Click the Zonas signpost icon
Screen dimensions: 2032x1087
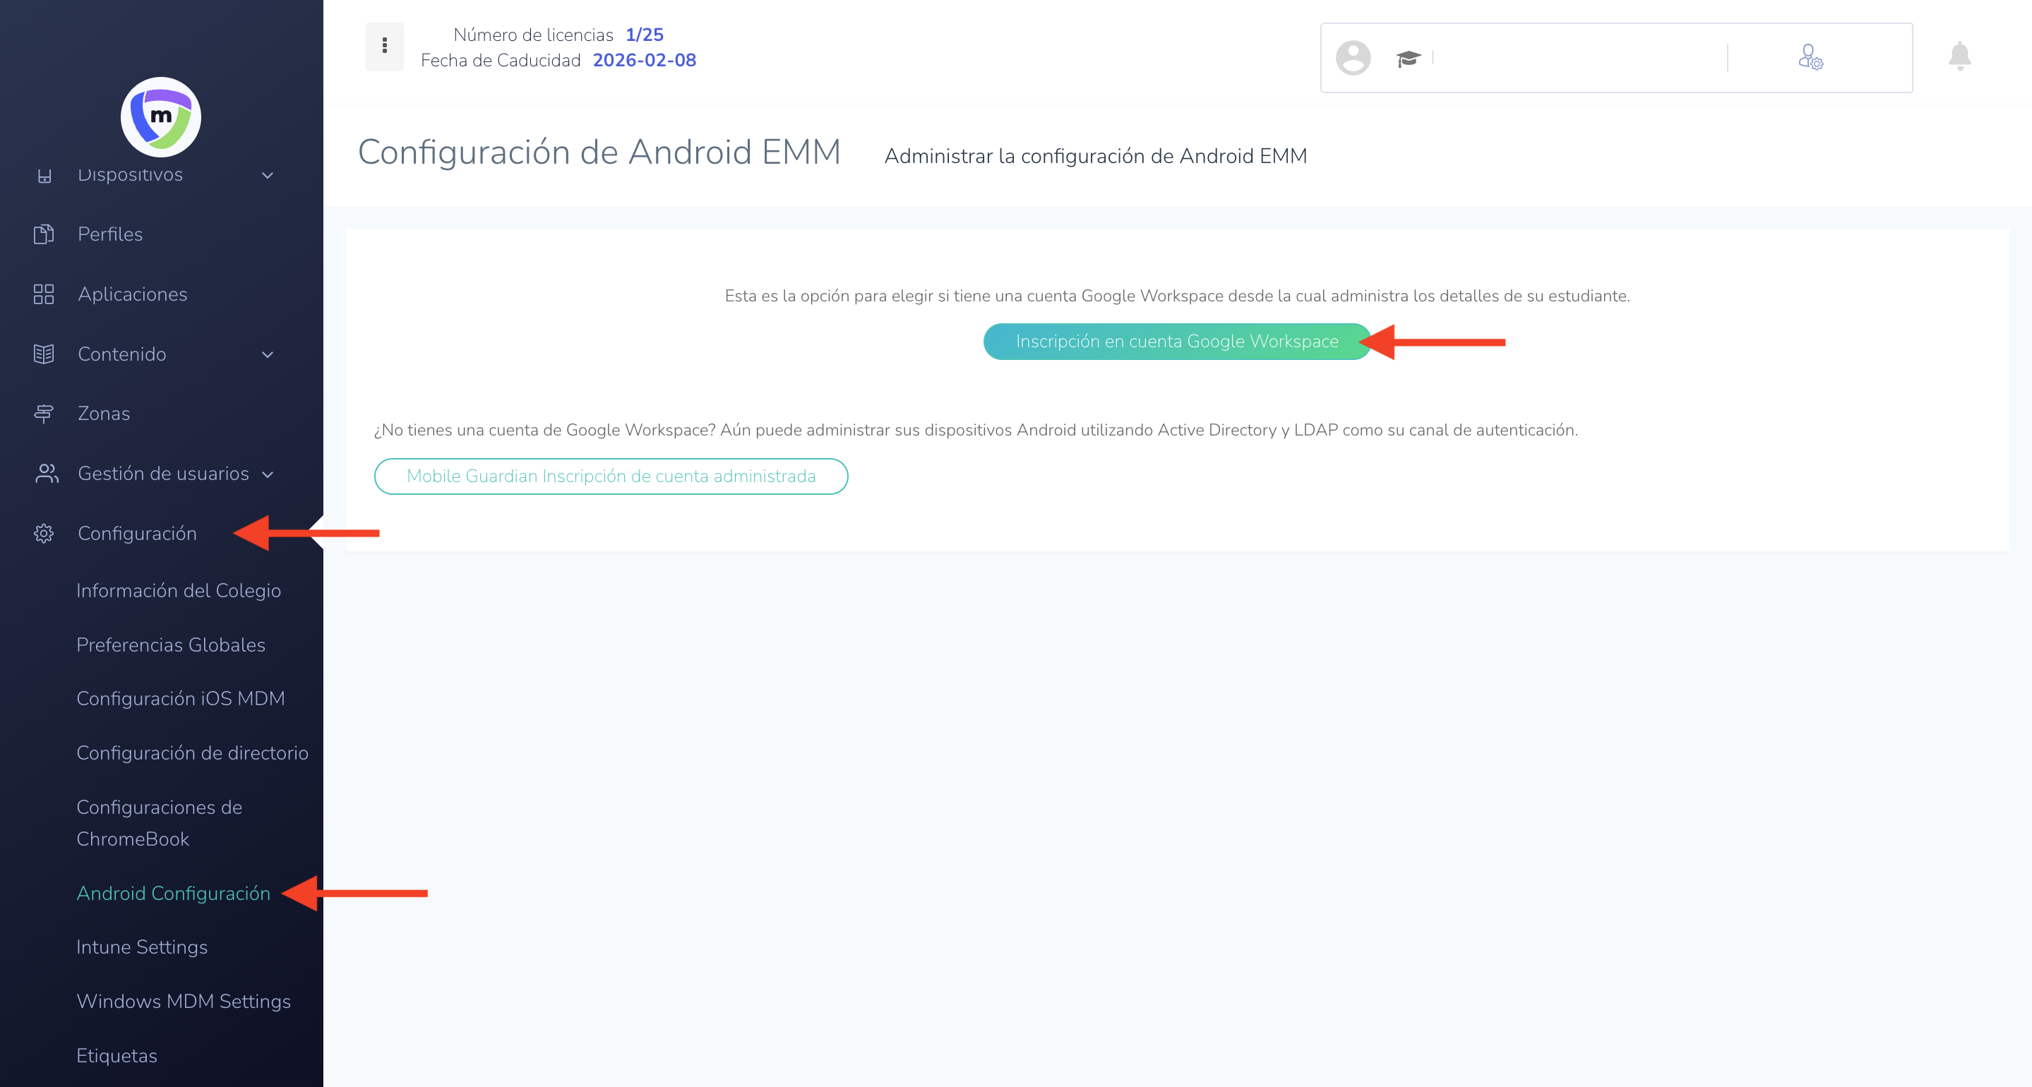coord(44,414)
